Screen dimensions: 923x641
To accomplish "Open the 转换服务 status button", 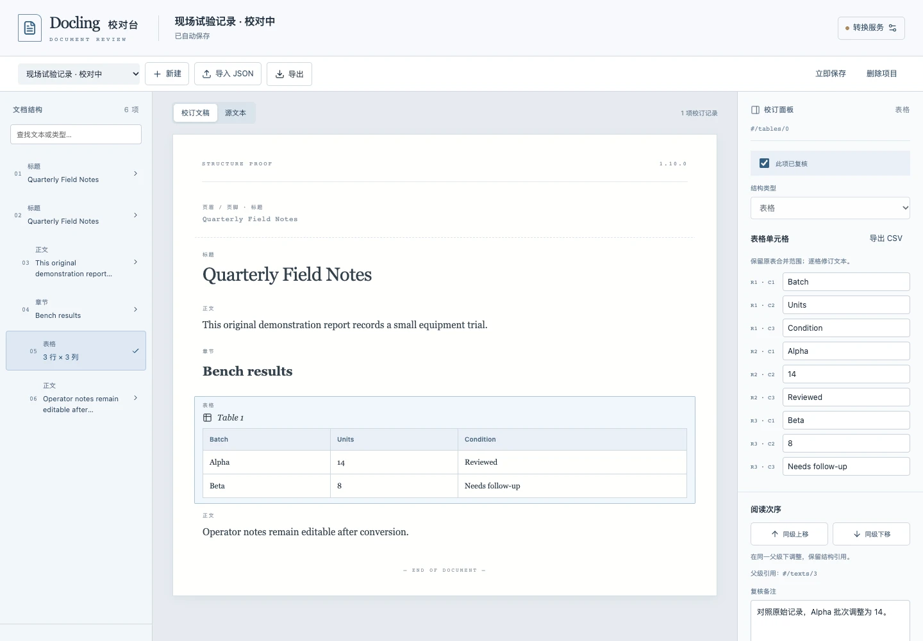I will click(x=871, y=28).
